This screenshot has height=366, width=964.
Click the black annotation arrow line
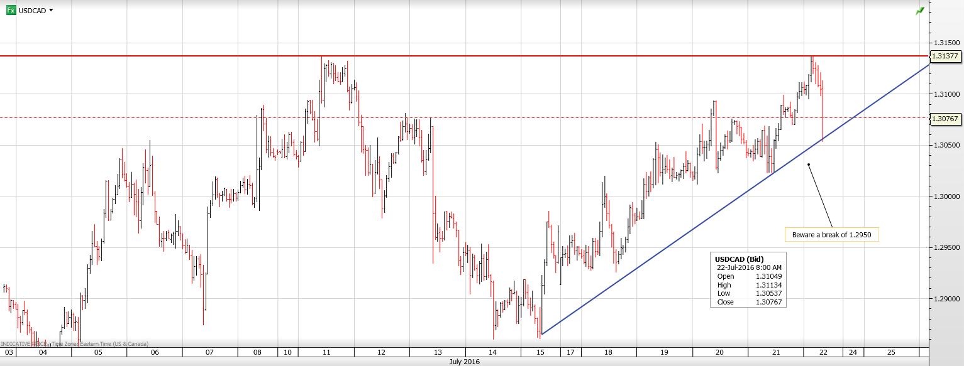coord(820,195)
